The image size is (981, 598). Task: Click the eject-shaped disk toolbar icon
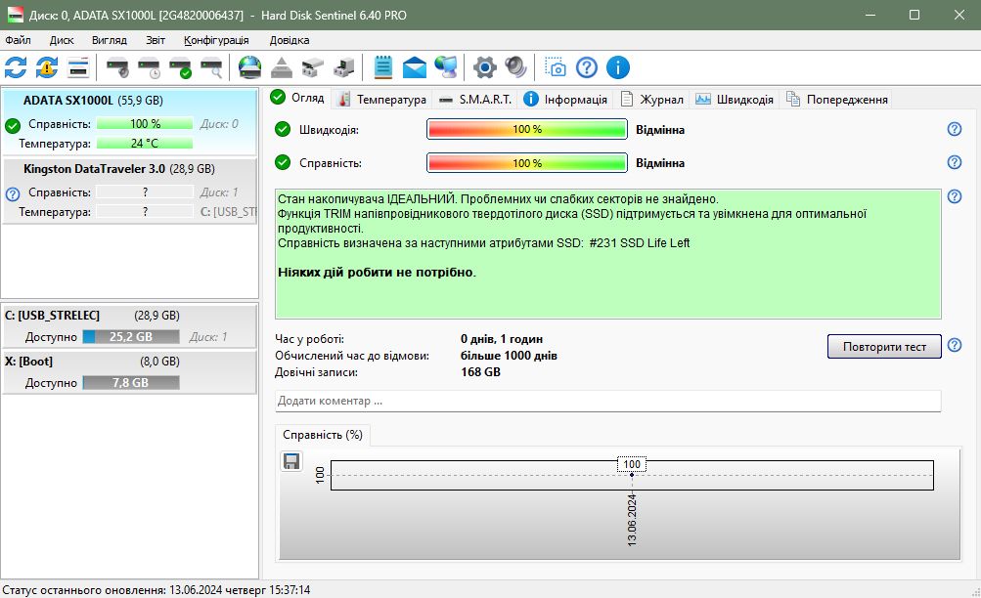pyautogui.click(x=282, y=67)
